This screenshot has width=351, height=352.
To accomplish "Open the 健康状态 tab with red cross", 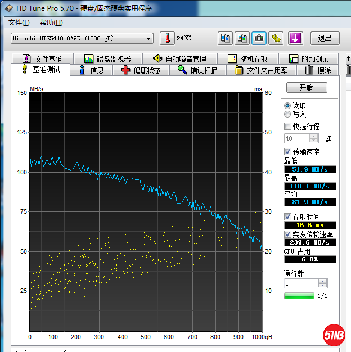I will pos(141,70).
